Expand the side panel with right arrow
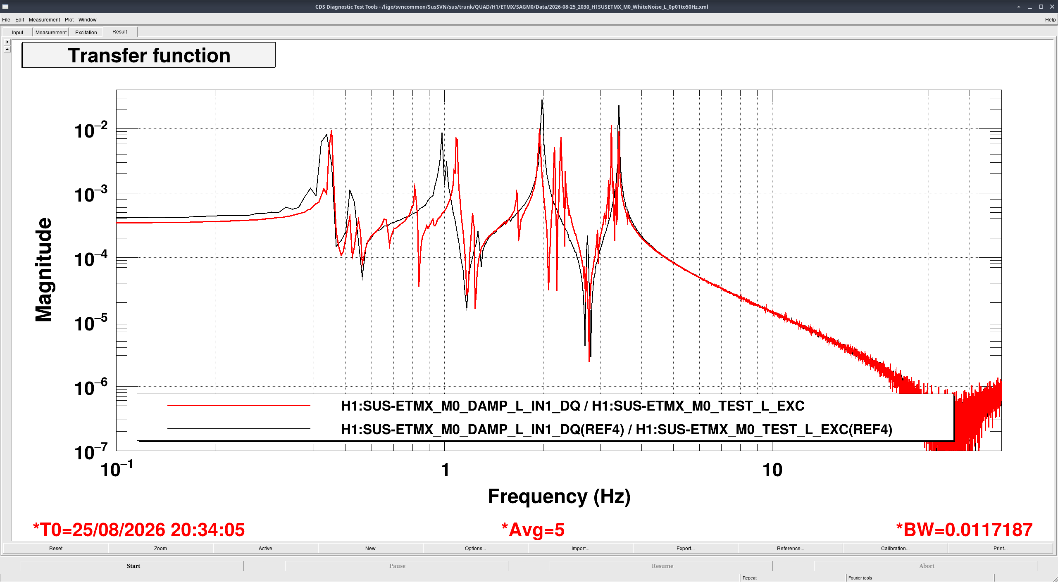This screenshot has height=582, width=1058. point(7,42)
